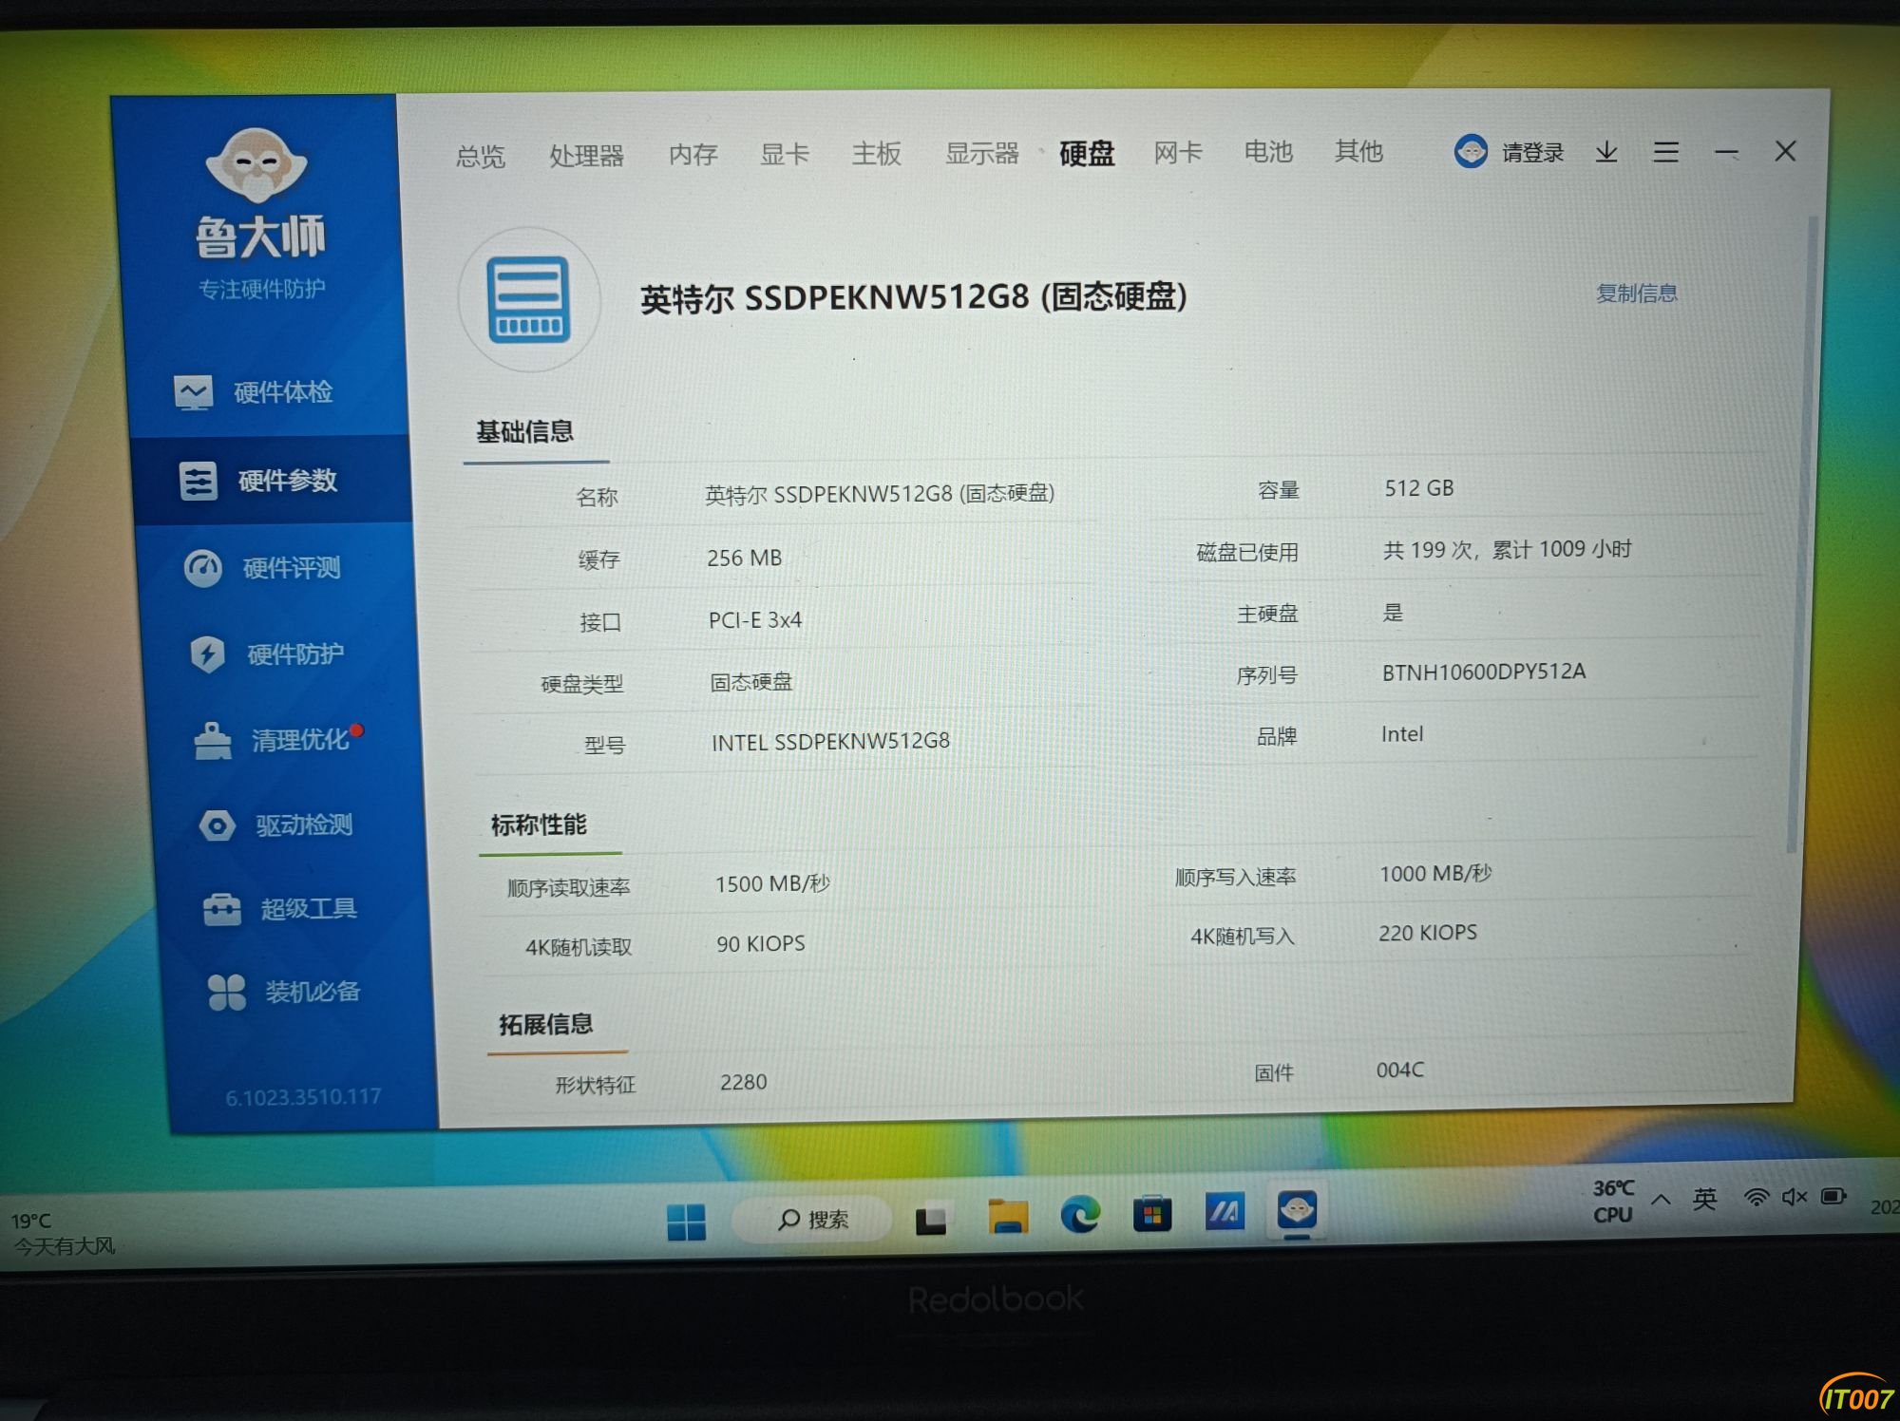Click 请登录 to sign in
The width and height of the screenshot is (1900, 1421).
[1532, 152]
